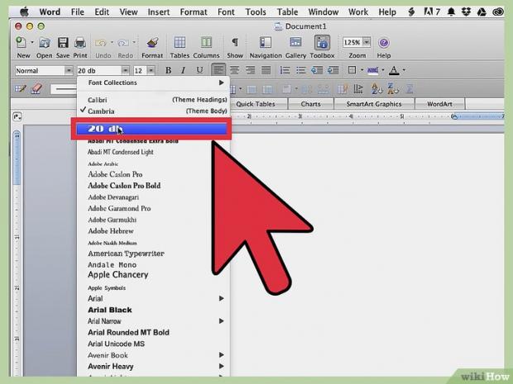Open the Insert menu

[158, 12]
